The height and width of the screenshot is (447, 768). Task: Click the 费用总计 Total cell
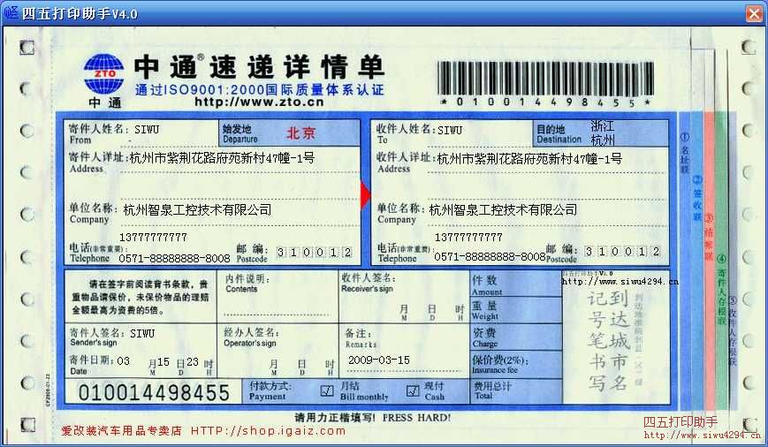pos(516,391)
